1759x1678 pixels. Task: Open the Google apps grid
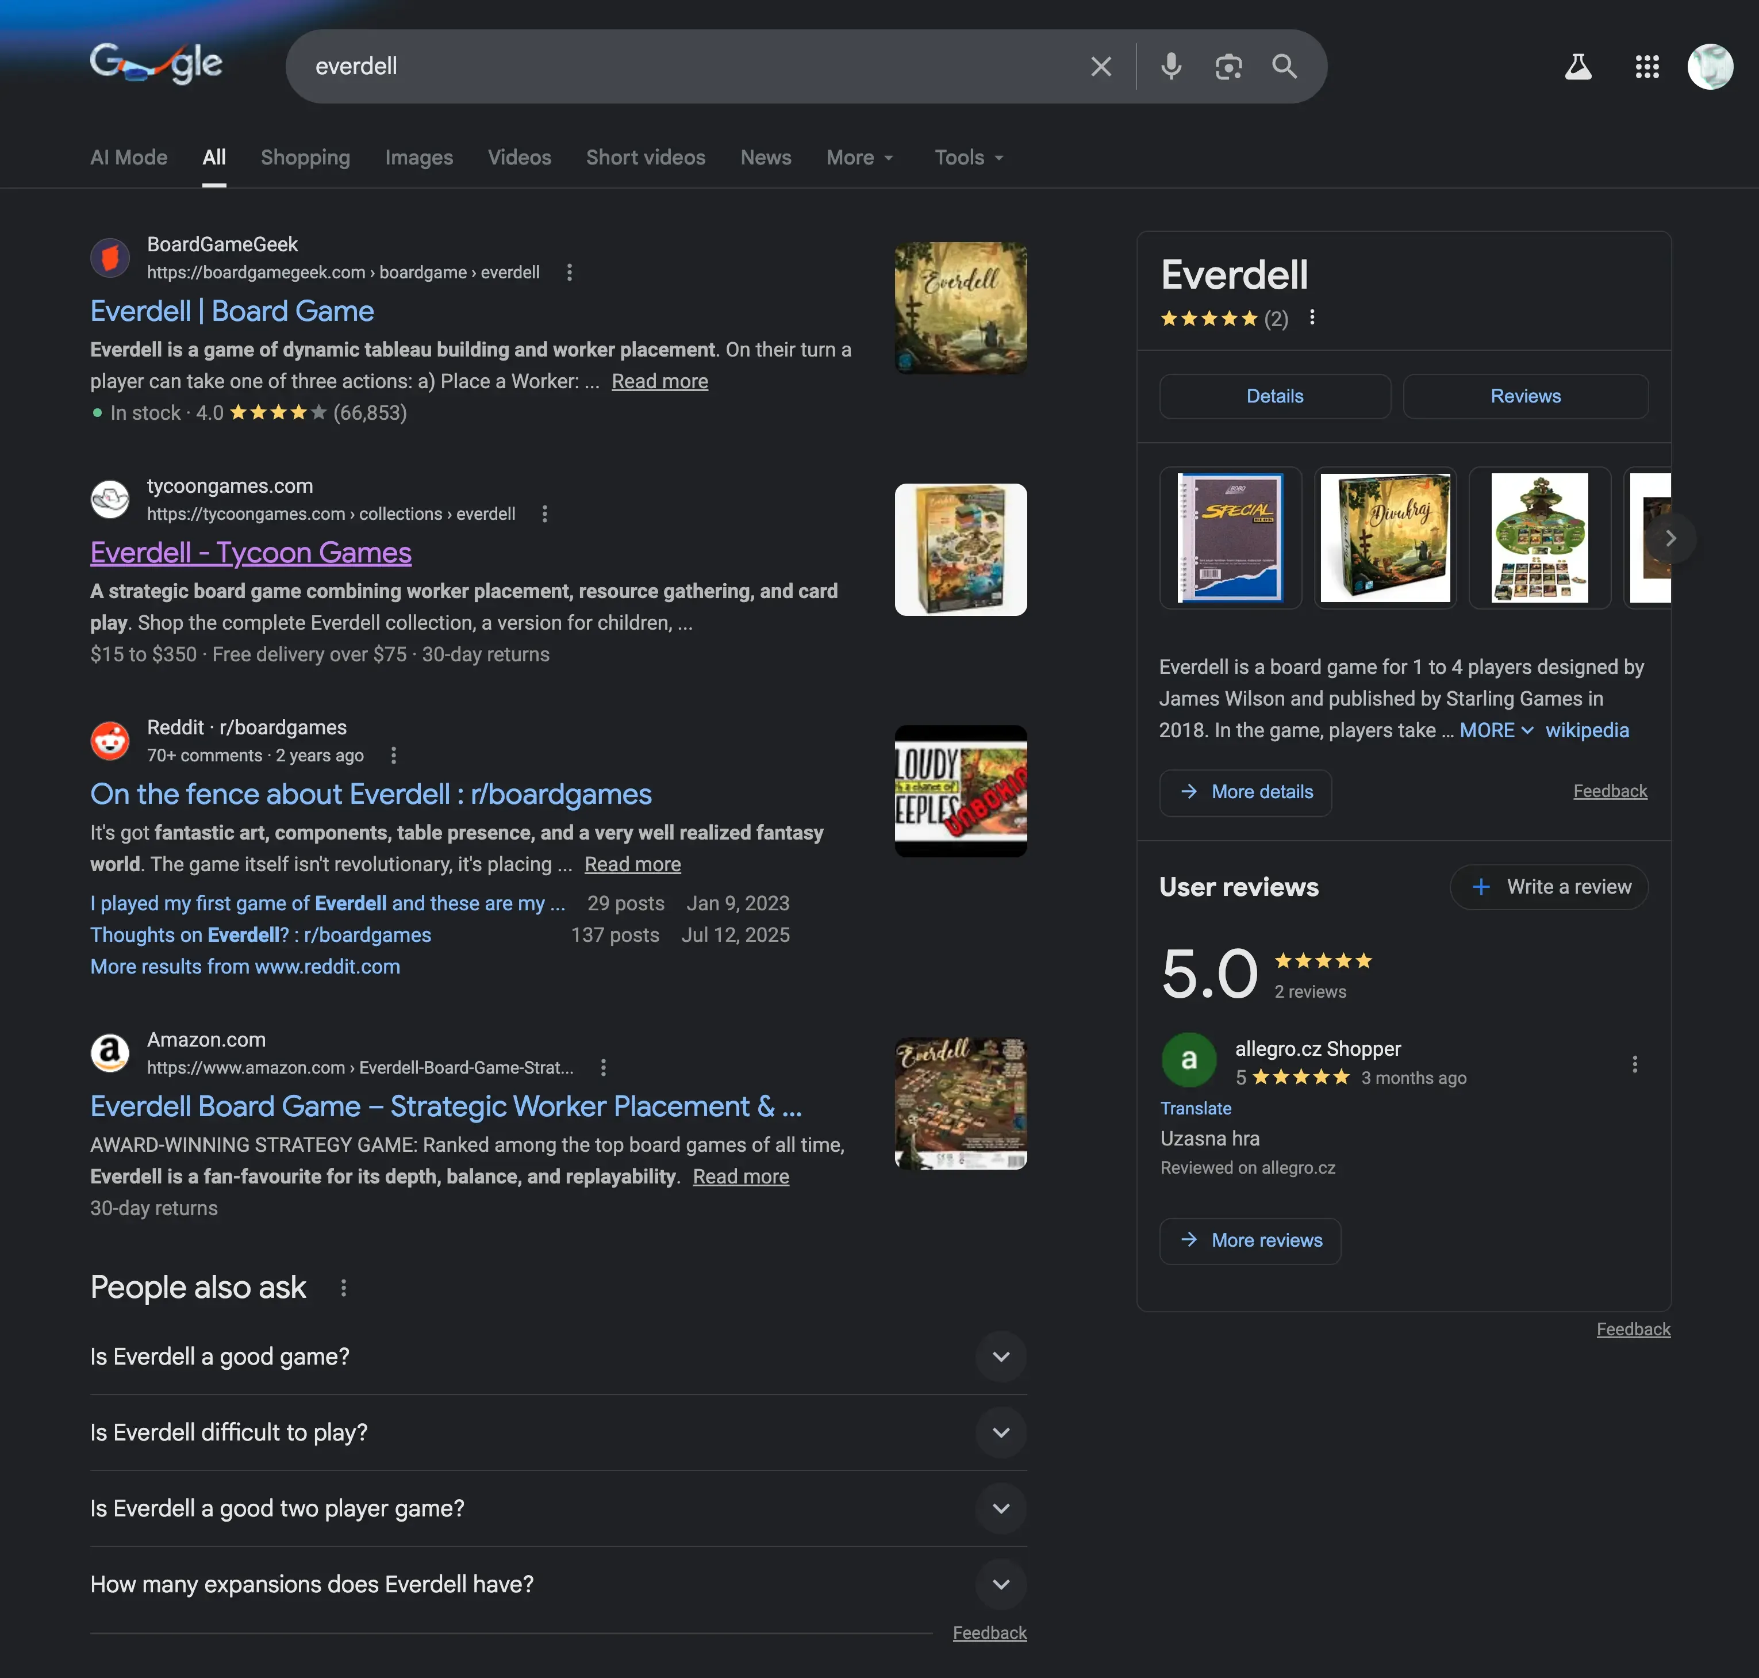[x=1647, y=66]
